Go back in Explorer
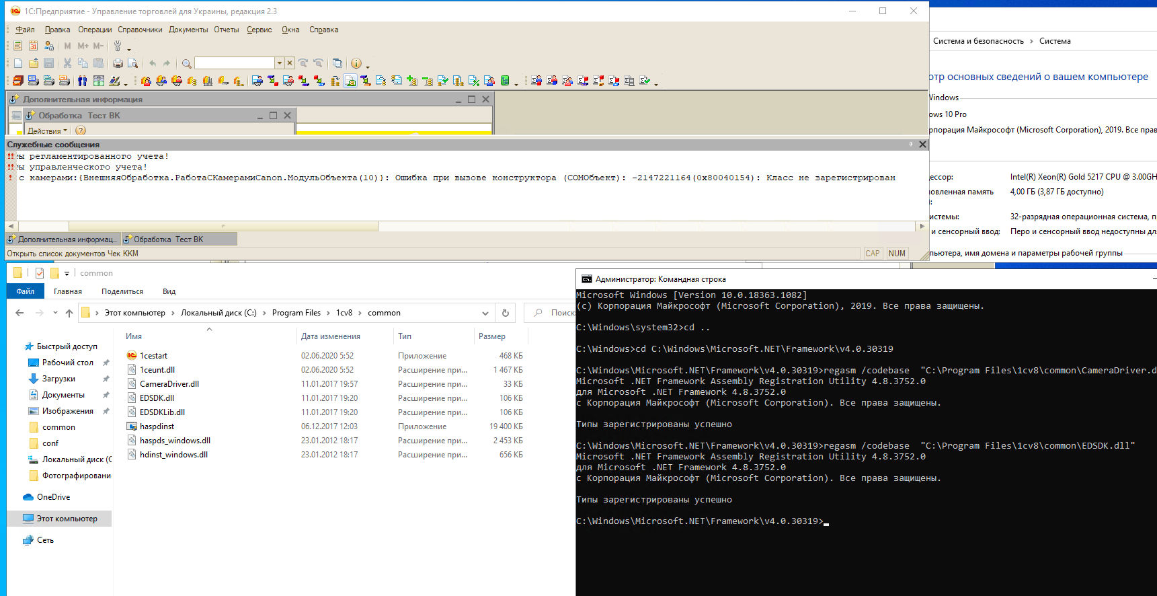Image resolution: width=1157 pixels, height=596 pixels. [x=19, y=313]
